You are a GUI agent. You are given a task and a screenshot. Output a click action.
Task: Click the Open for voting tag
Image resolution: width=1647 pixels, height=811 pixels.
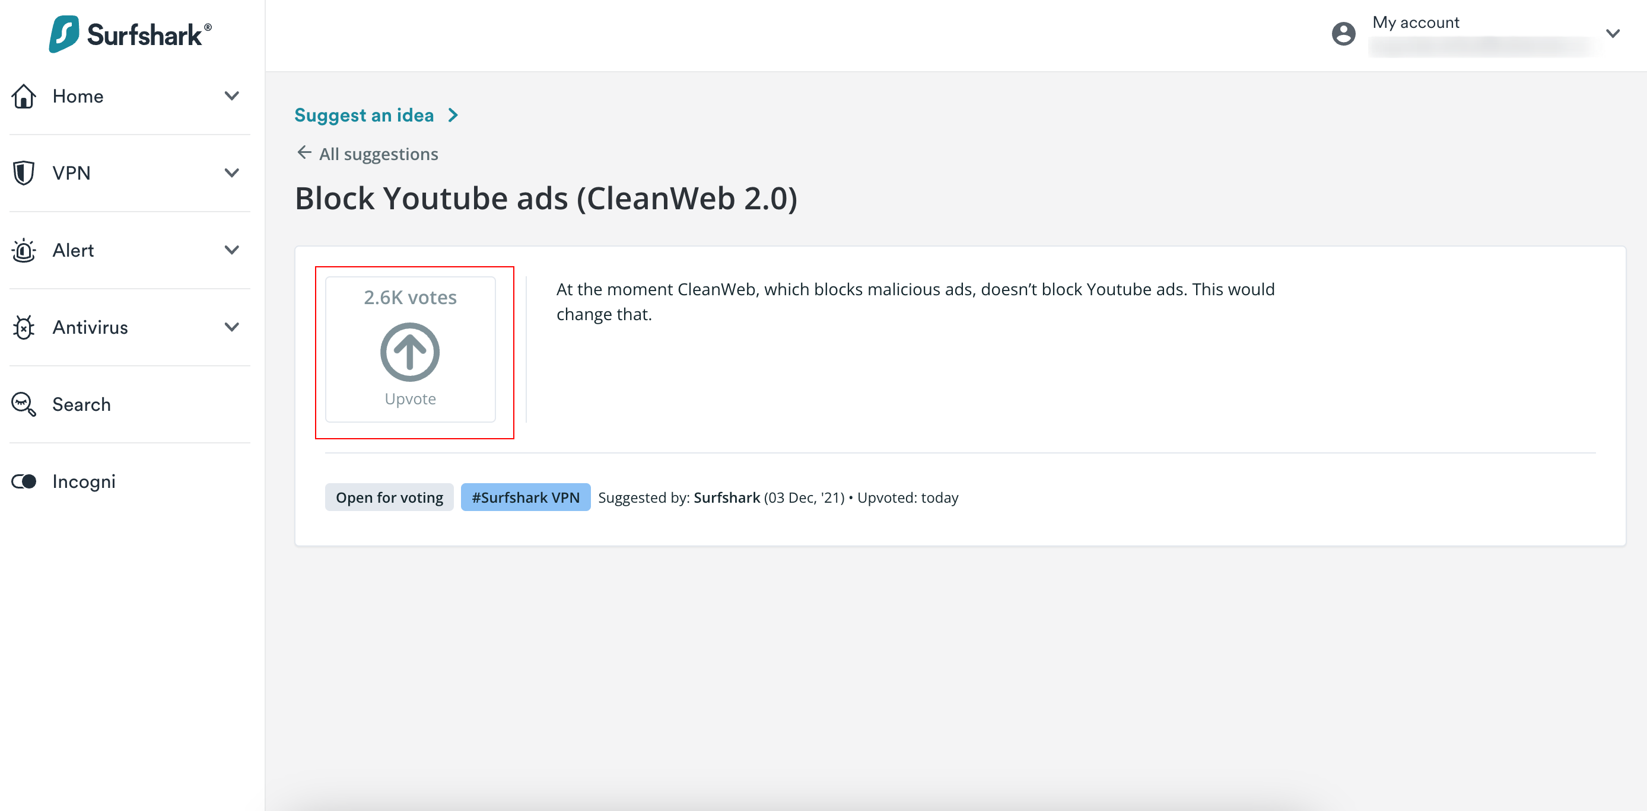(389, 497)
